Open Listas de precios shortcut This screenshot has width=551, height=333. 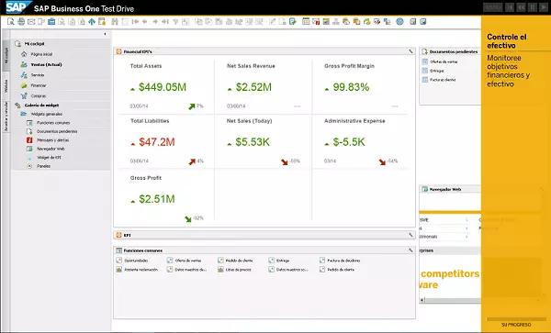[x=238, y=270]
